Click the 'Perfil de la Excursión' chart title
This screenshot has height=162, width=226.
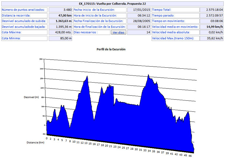tap(111, 50)
